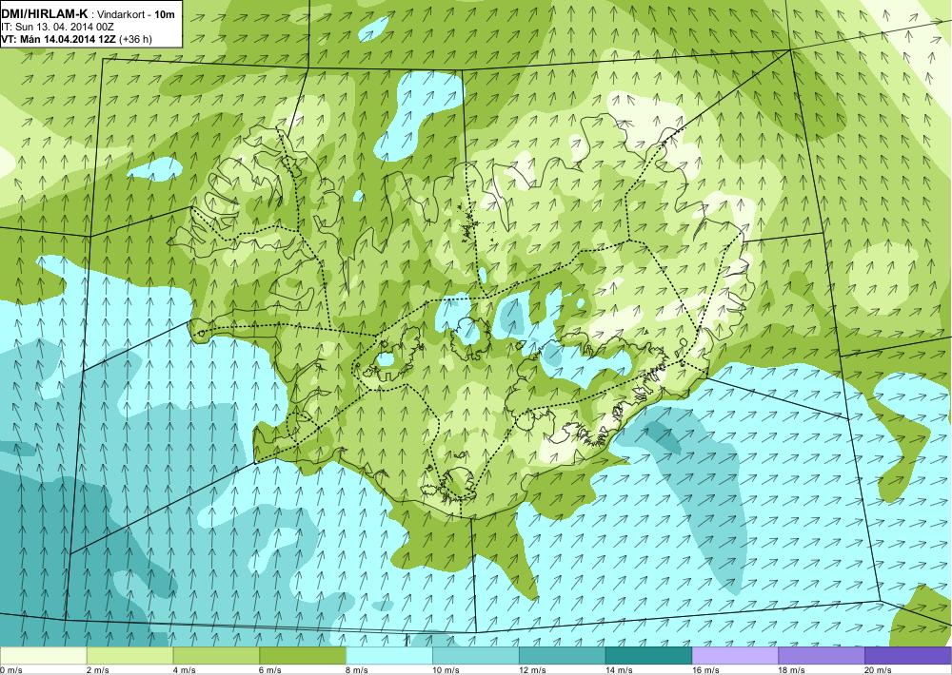Click the "VT: Mán 14.04.2014 12Z" valid time
The height and width of the screenshot is (675, 952).
(x=59, y=39)
